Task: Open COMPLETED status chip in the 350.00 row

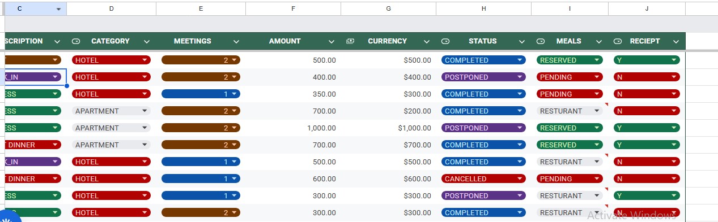Action: click(483, 94)
